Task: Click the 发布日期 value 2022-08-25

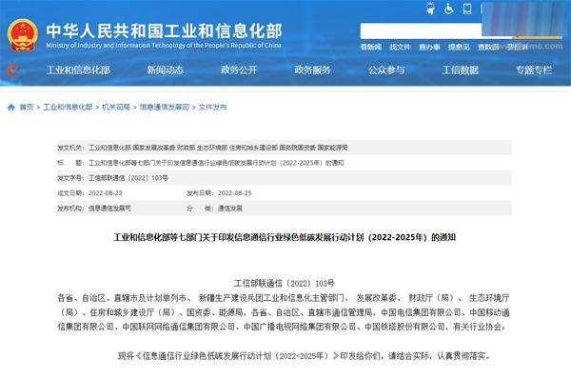Action: click(234, 193)
